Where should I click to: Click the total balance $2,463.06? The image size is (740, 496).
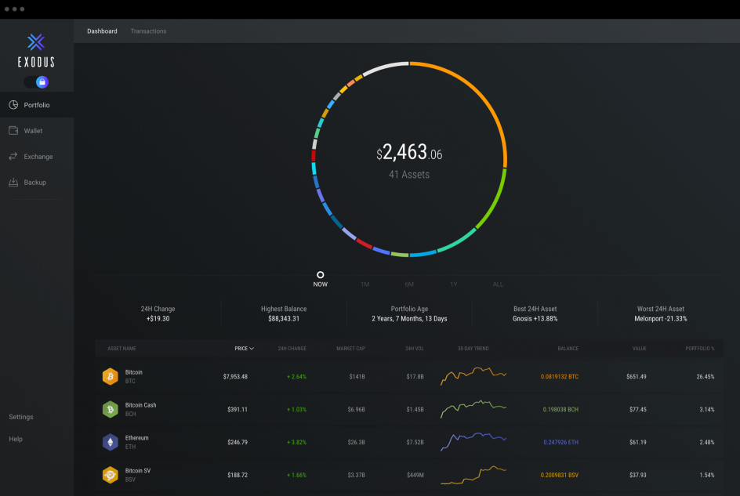click(x=409, y=153)
